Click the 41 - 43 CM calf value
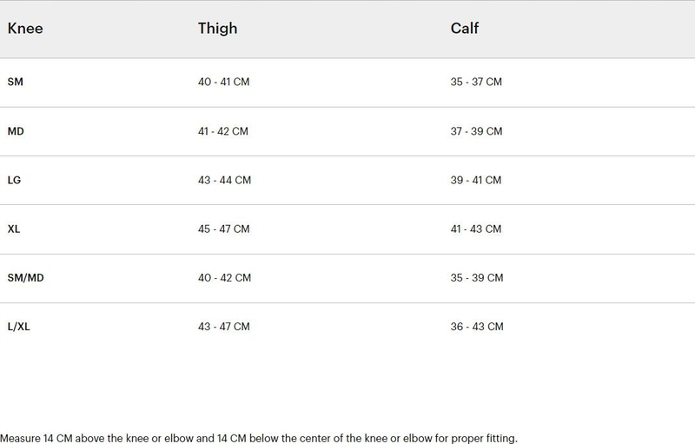 tap(476, 229)
